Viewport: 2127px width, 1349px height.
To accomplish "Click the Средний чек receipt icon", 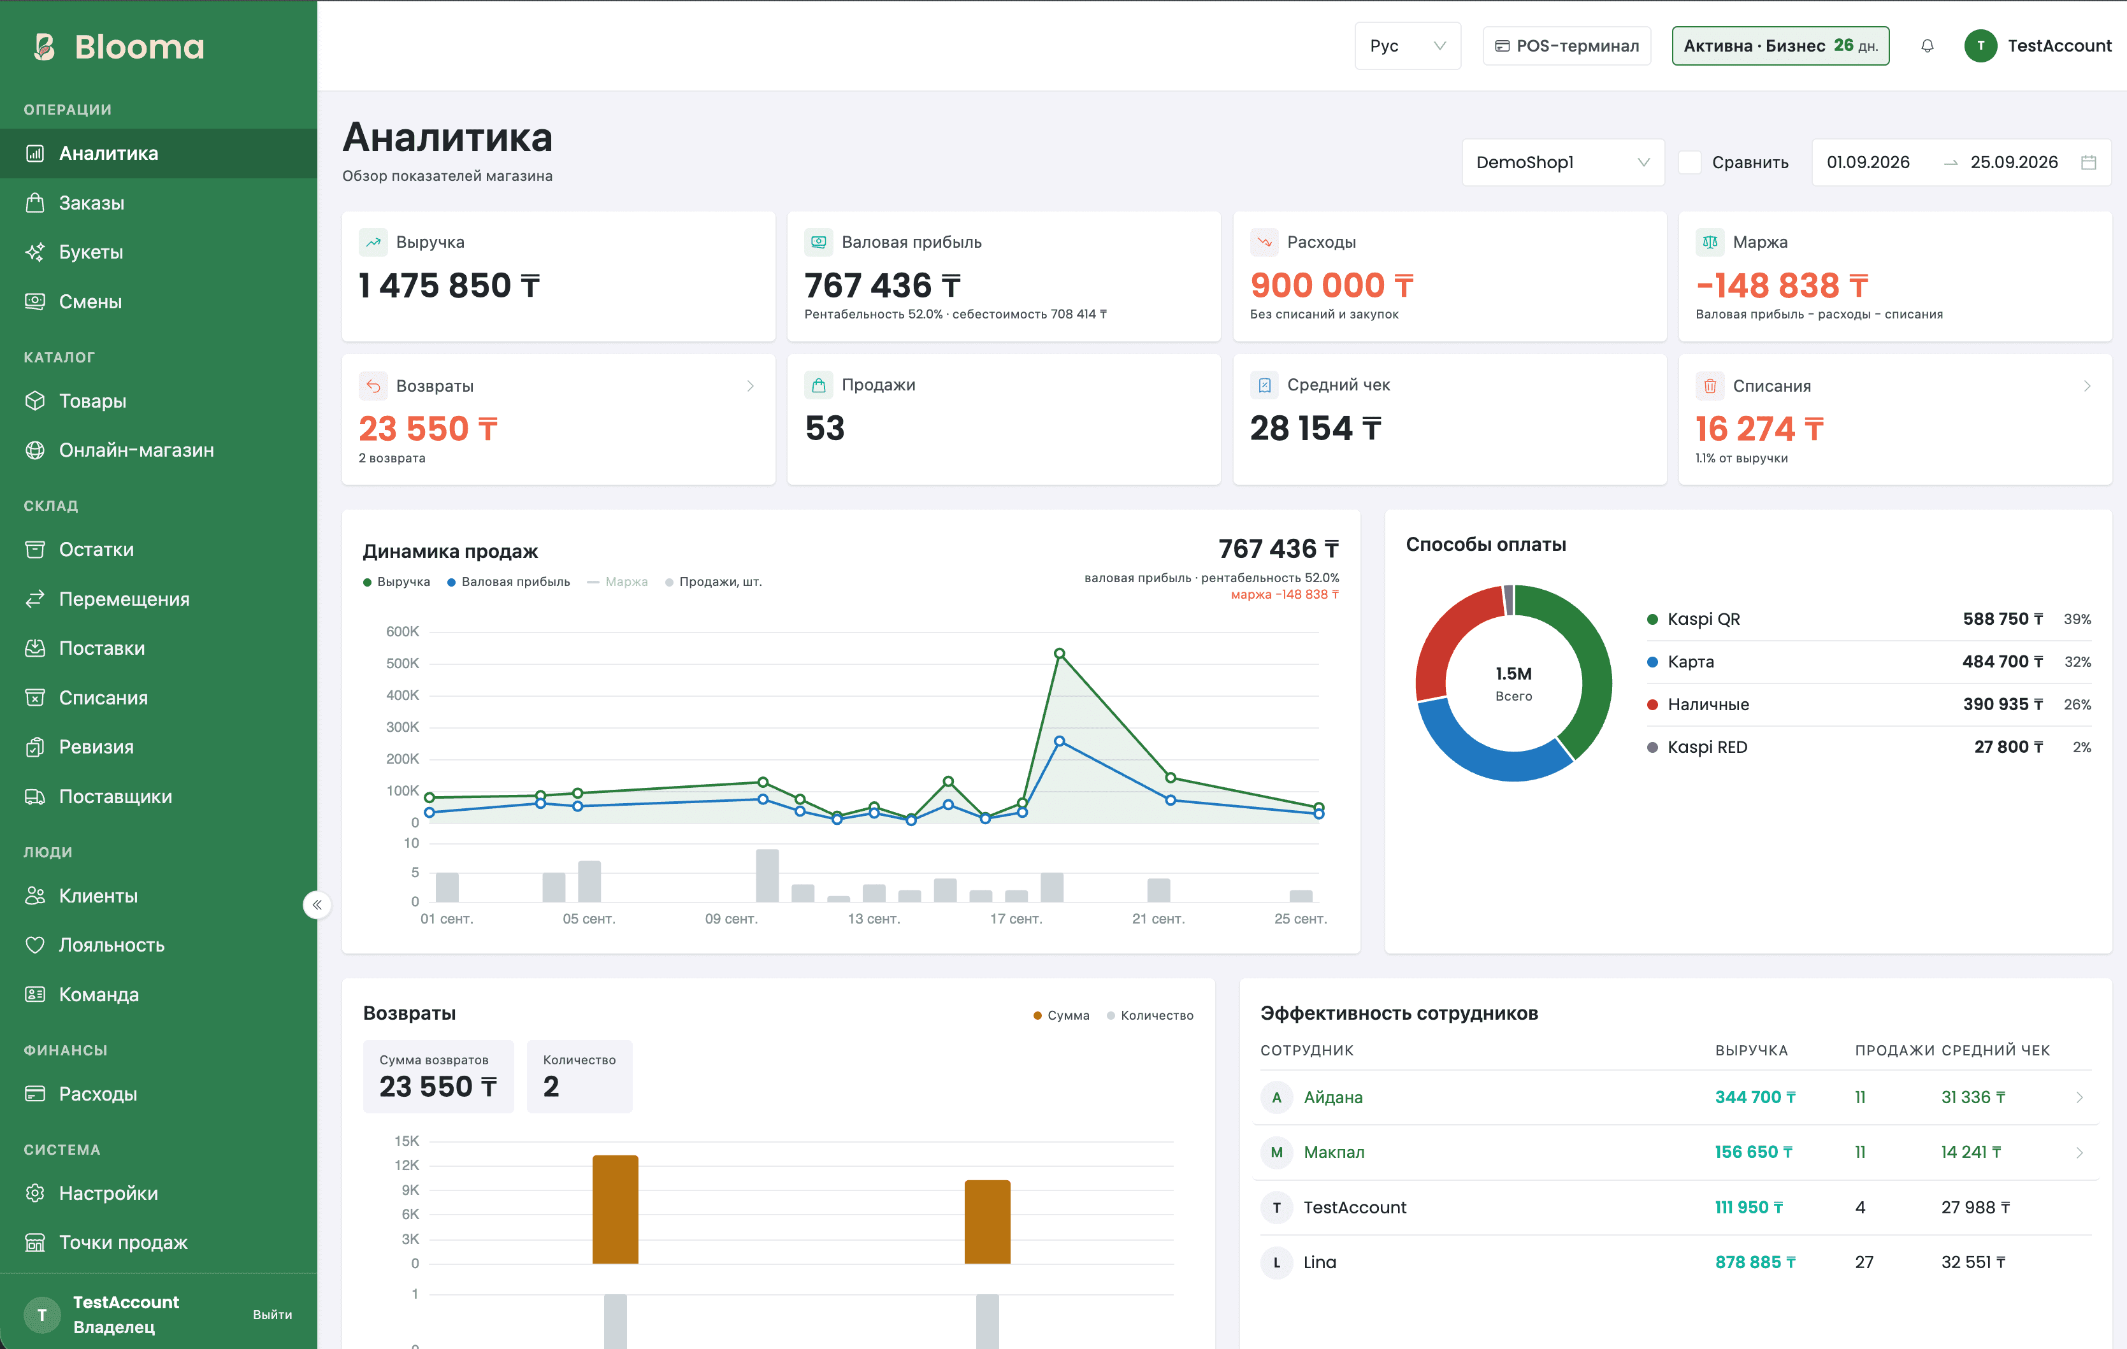I will (1264, 385).
